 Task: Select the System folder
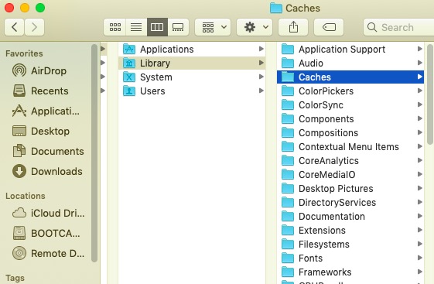click(192, 77)
